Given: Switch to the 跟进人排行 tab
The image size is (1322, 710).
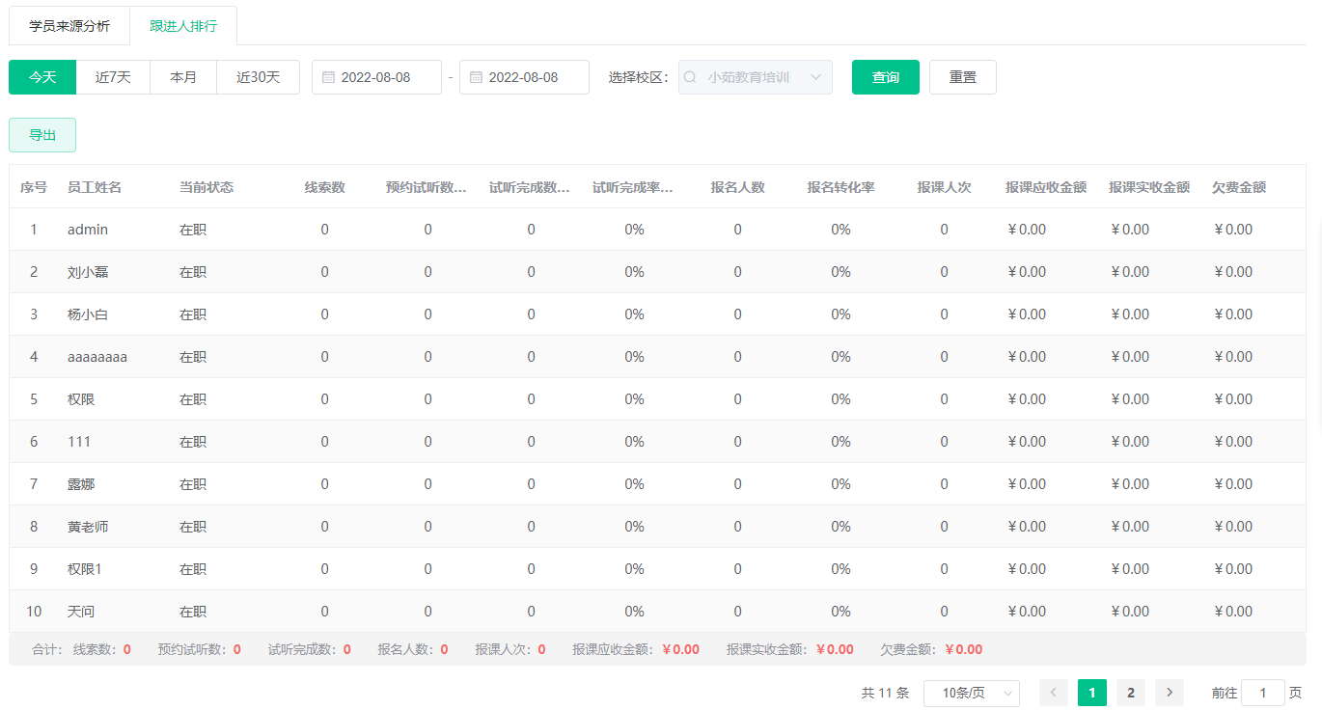Looking at the screenshot, I should 183,26.
